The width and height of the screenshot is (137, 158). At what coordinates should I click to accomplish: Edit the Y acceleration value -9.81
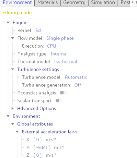tap(42, 147)
